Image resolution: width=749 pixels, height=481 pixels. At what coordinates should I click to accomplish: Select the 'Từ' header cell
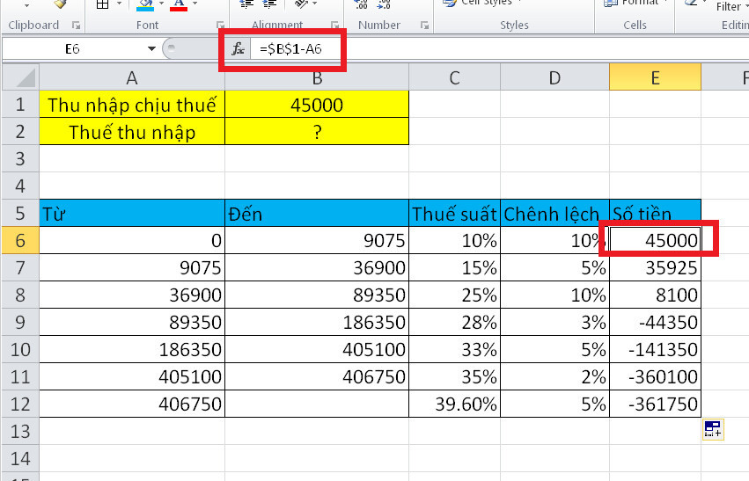pyautogui.click(x=132, y=214)
